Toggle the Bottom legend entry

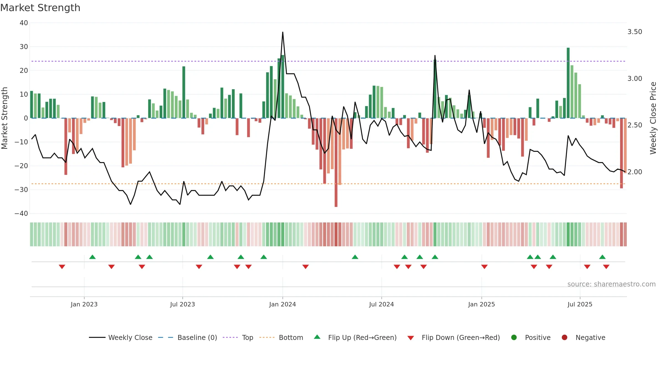[x=281, y=337]
